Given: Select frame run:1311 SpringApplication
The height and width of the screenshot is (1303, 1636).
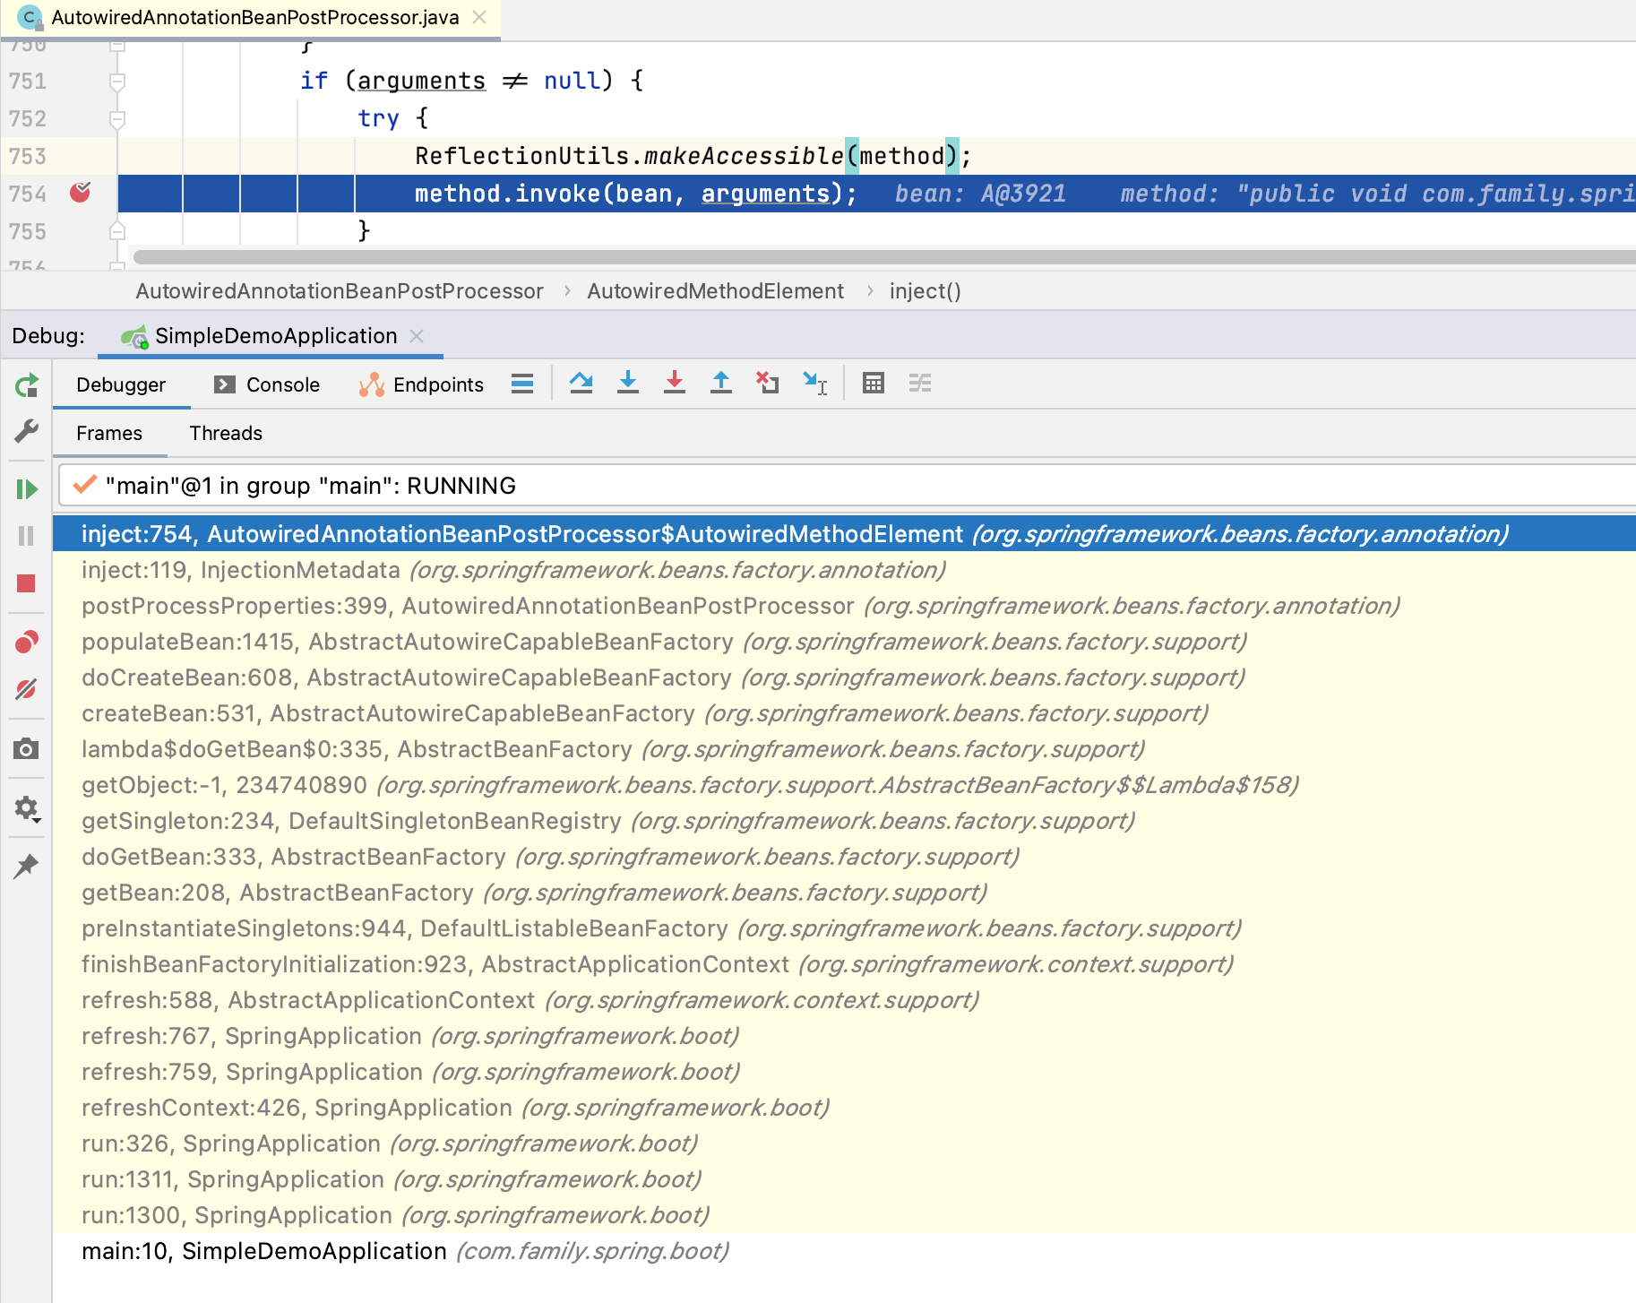Looking at the screenshot, I should coord(844,1179).
